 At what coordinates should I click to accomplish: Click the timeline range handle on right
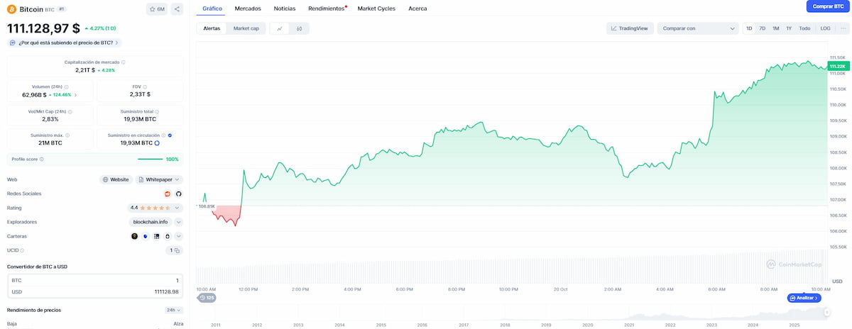(826, 312)
